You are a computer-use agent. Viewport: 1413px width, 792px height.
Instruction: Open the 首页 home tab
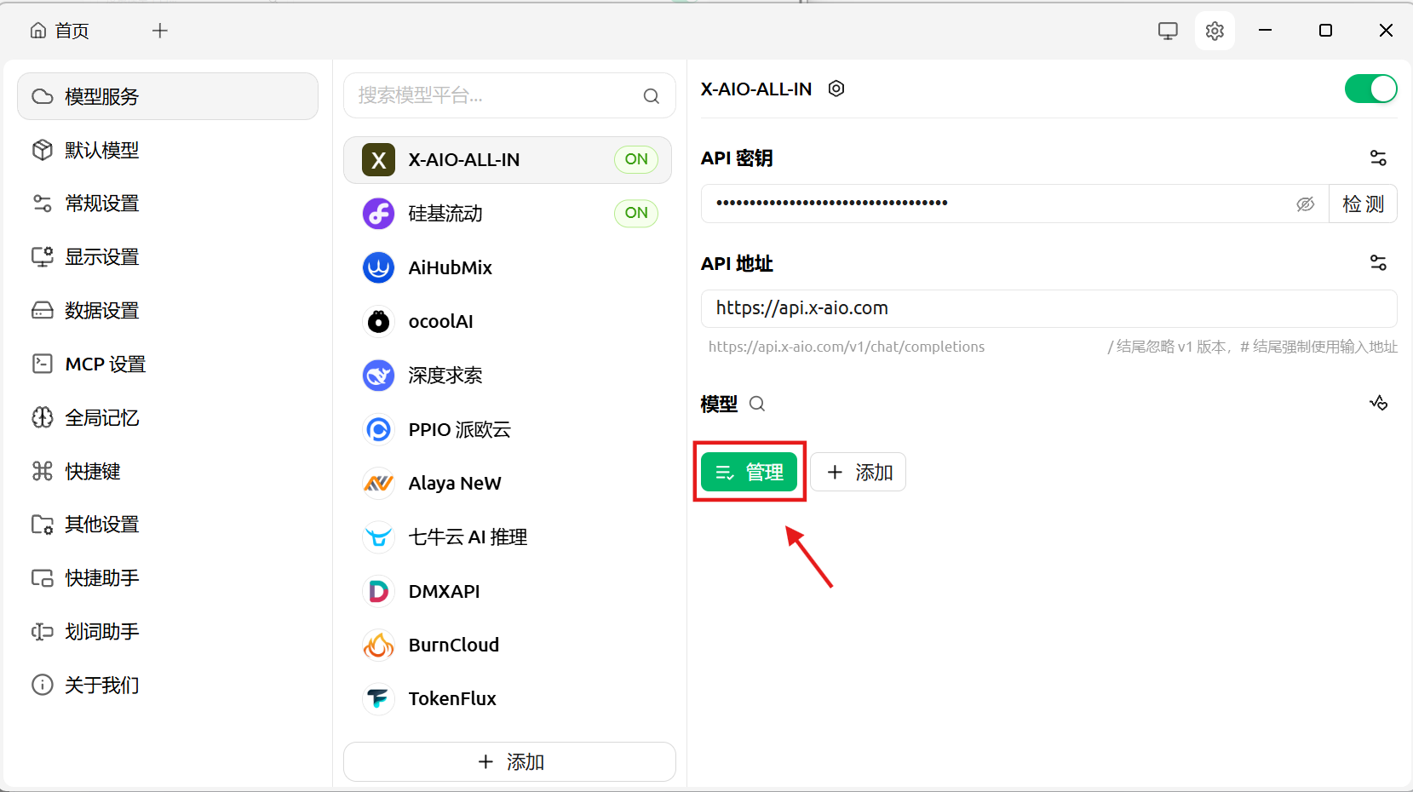click(60, 31)
